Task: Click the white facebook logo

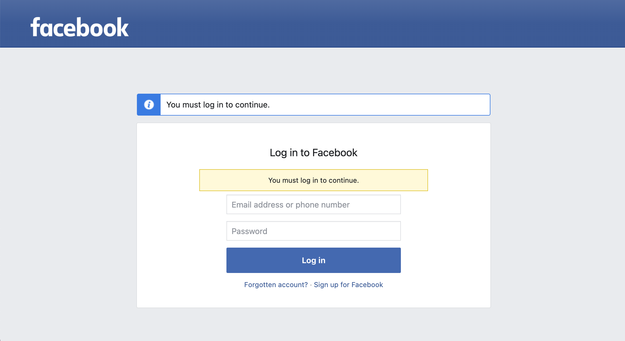Action: [80, 27]
